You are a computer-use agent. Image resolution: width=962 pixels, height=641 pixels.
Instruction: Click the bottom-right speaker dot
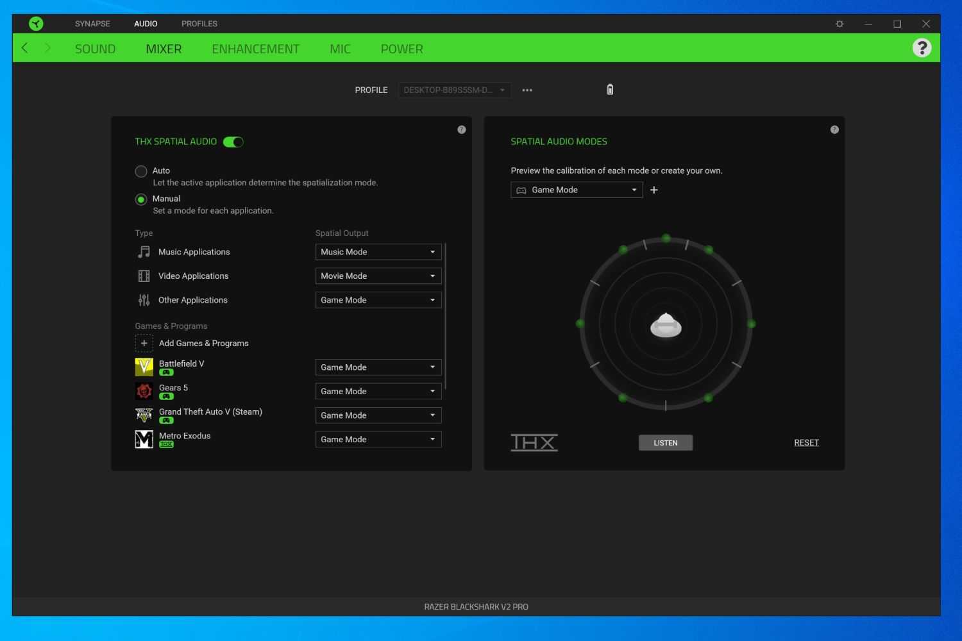pyautogui.click(x=708, y=398)
